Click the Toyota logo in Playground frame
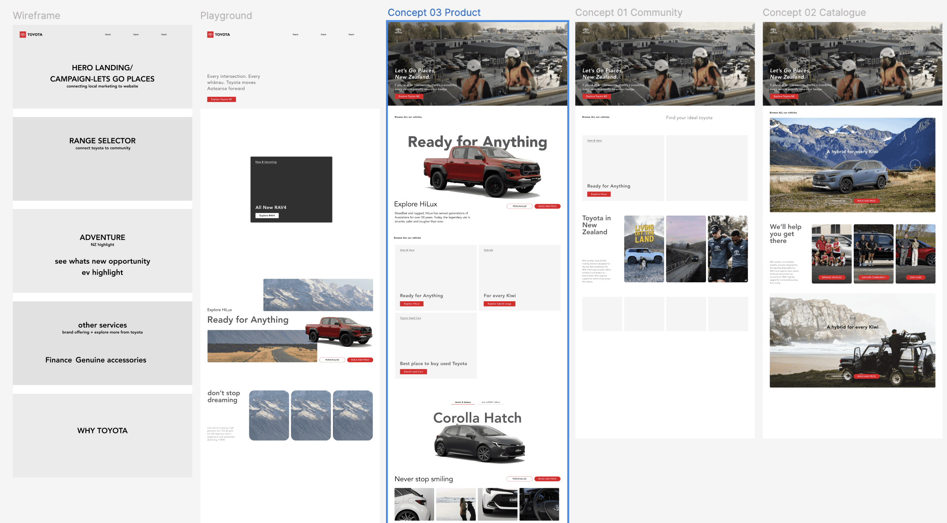The height and width of the screenshot is (523, 947). pyautogui.click(x=218, y=34)
